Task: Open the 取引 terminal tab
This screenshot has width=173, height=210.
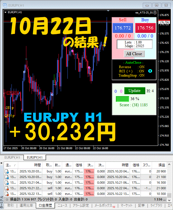Action: click(x=11, y=206)
